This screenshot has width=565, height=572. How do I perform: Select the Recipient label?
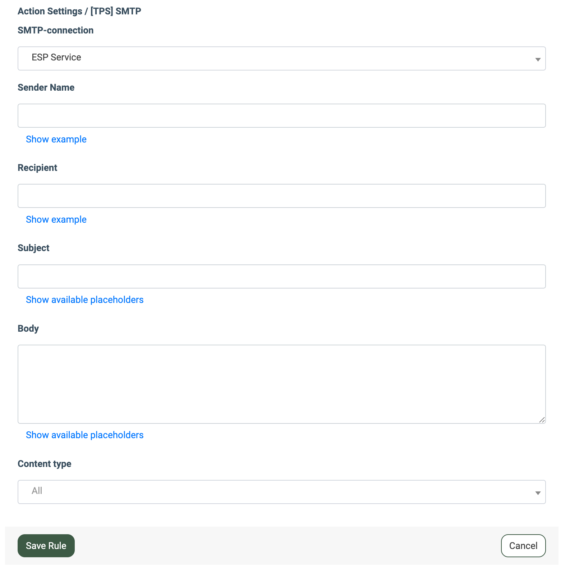(37, 168)
